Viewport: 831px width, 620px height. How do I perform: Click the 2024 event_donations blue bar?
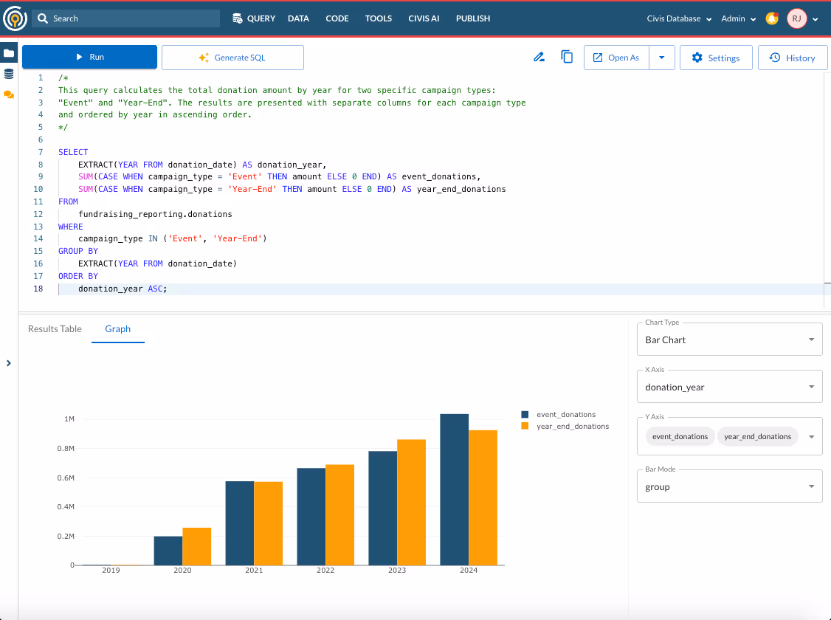454,489
